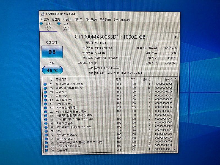Select the 평균 블록 삭제 횟수 row name
This screenshot has height=165, width=220.
click(x=67, y=108)
